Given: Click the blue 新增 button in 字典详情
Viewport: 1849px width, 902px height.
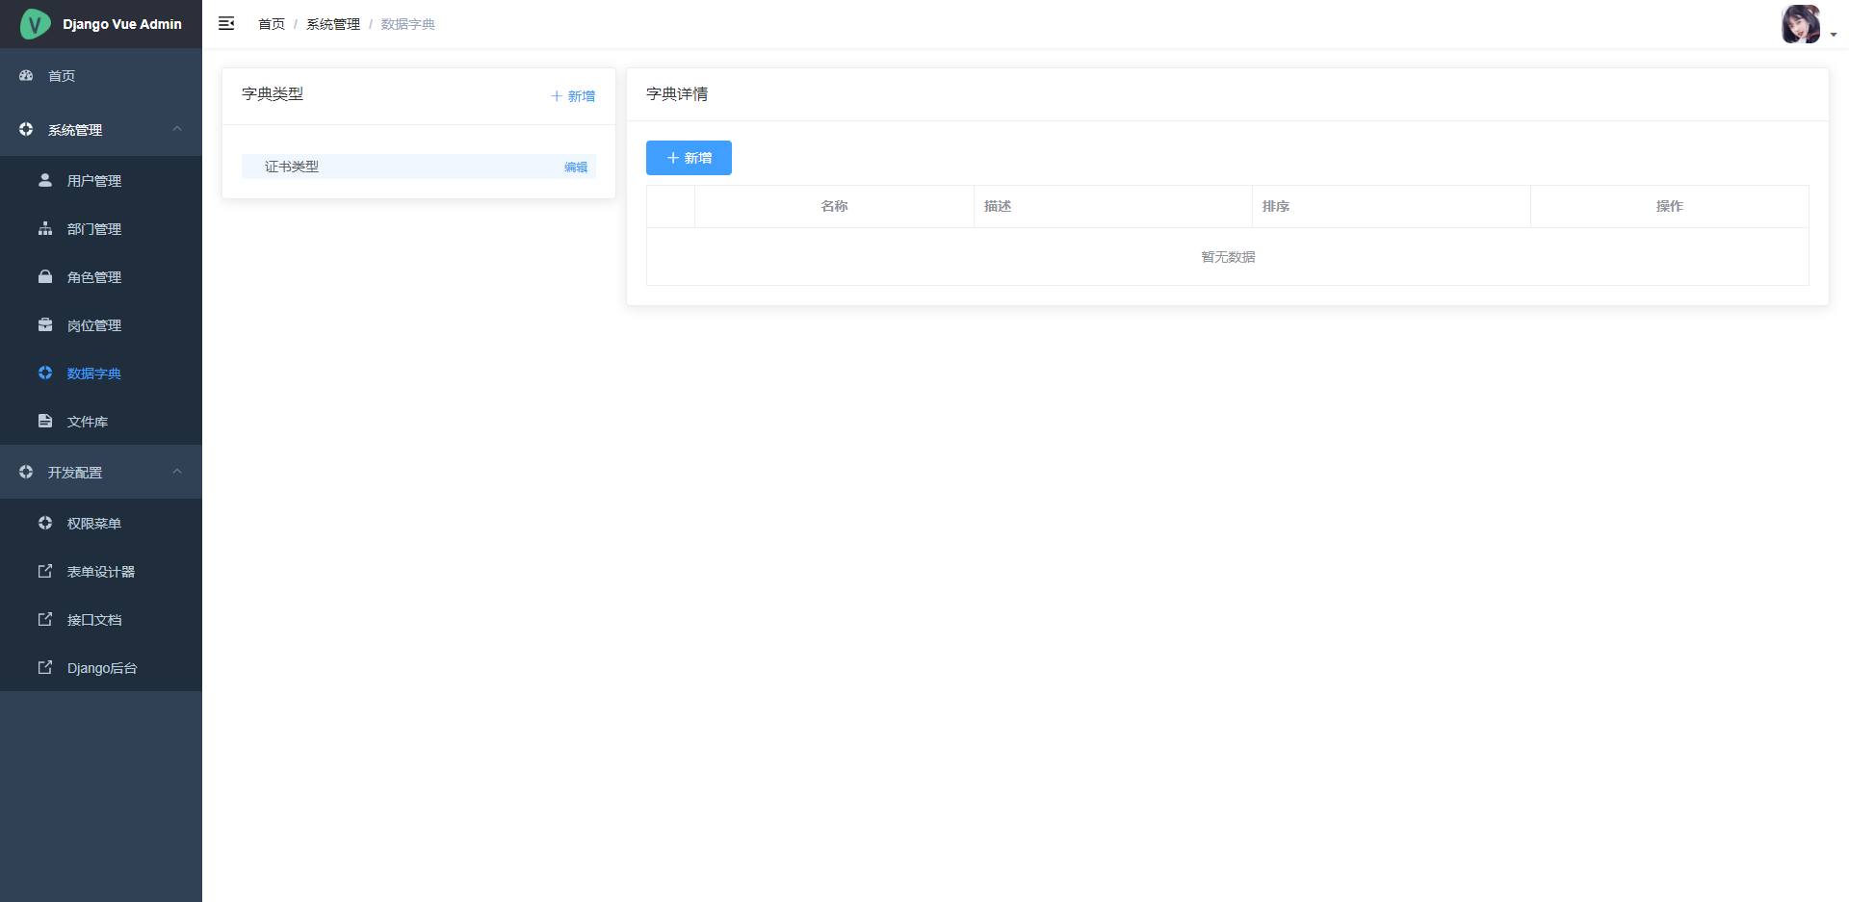Looking at the screenshot, I should [689, 158].
